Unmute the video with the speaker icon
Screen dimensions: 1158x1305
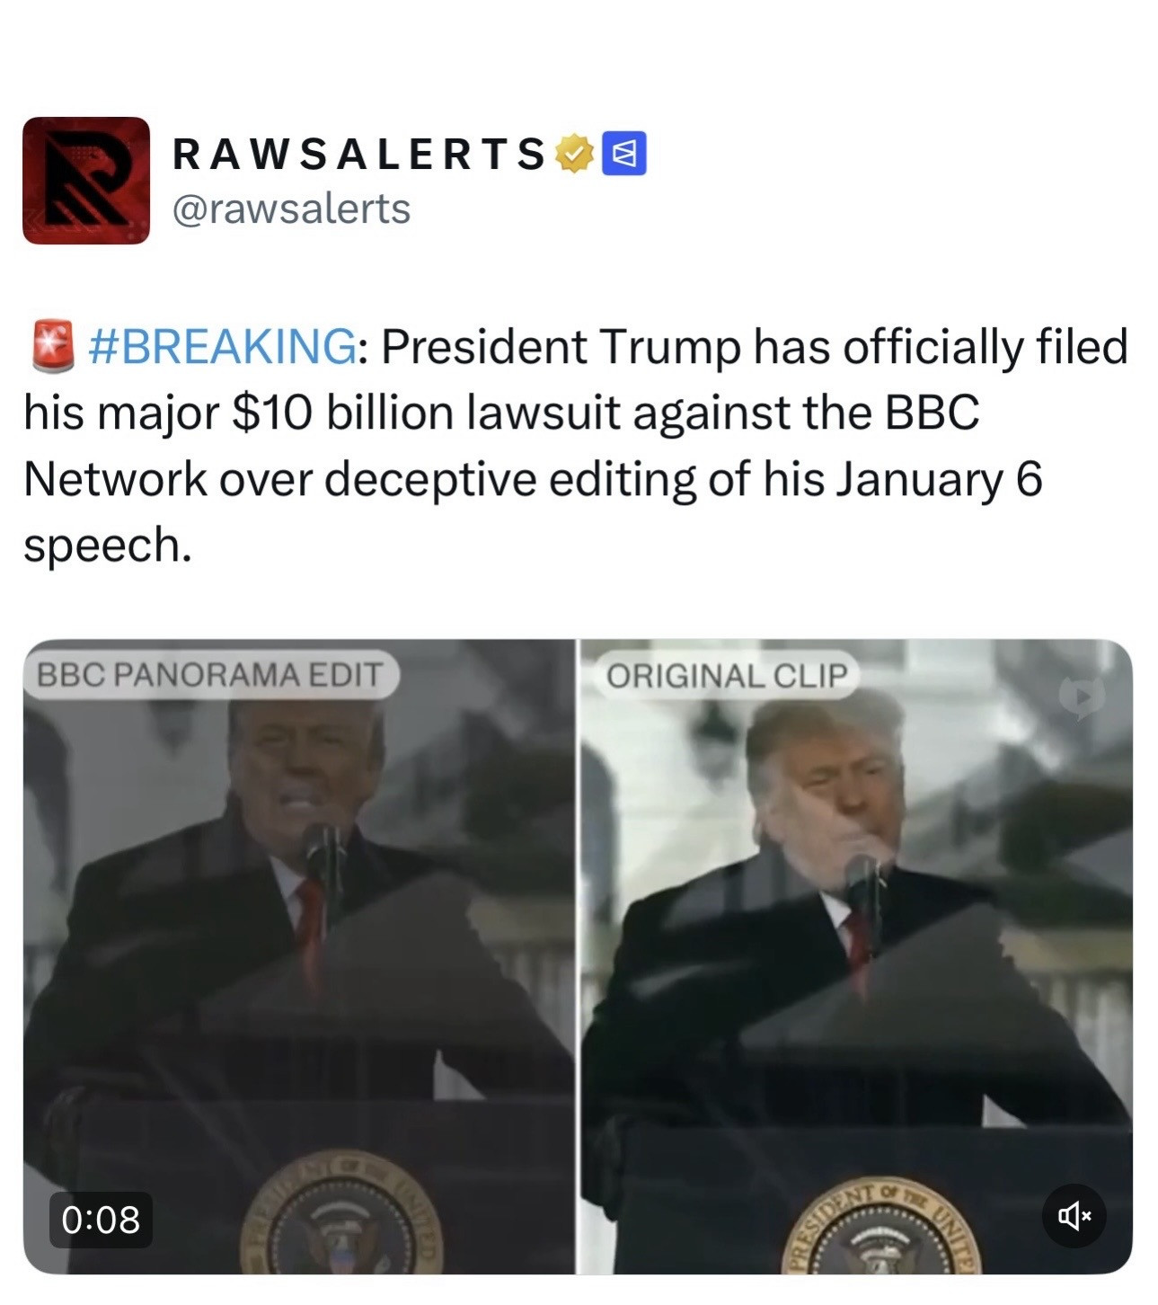(x=1074, y=1216)
